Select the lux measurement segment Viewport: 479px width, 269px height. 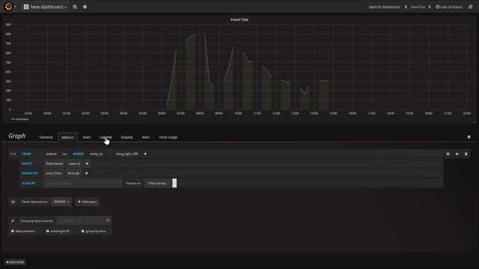(64, 154)
